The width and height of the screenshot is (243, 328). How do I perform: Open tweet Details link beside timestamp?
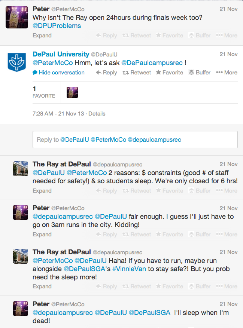97,114
